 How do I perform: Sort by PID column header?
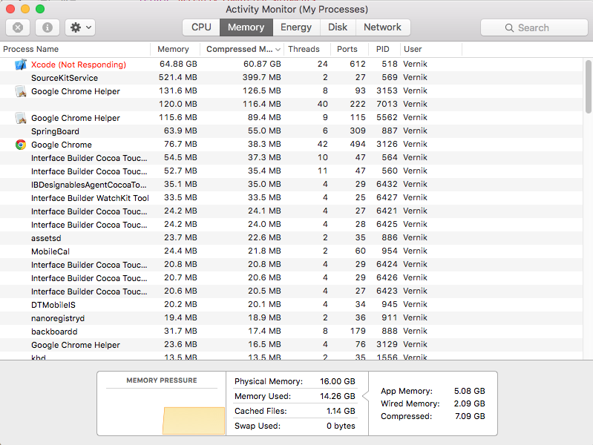pyautogui.click(x=383, y=49)
